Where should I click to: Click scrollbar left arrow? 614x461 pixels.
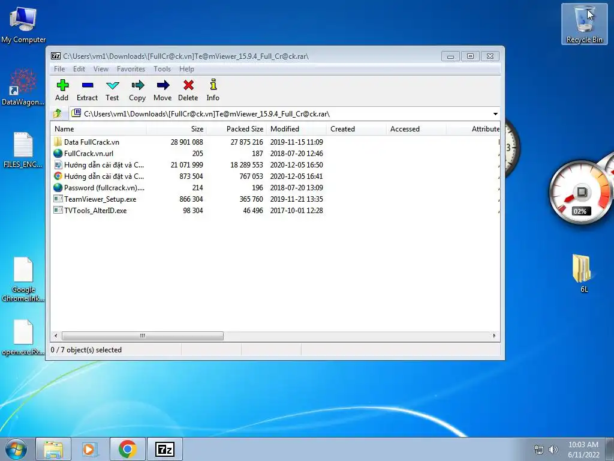click(x=56, y=336)
